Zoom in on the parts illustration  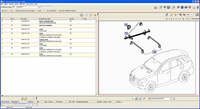pos(180,15)
